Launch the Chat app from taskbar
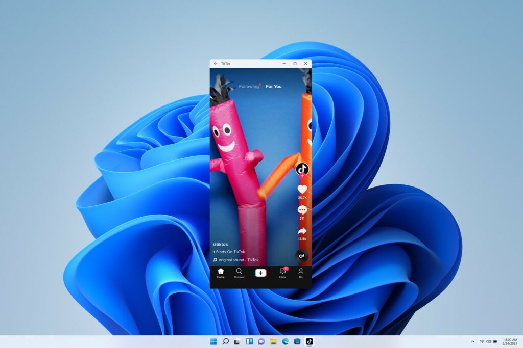Screen dimensions: 523x348 coord(261,341)
